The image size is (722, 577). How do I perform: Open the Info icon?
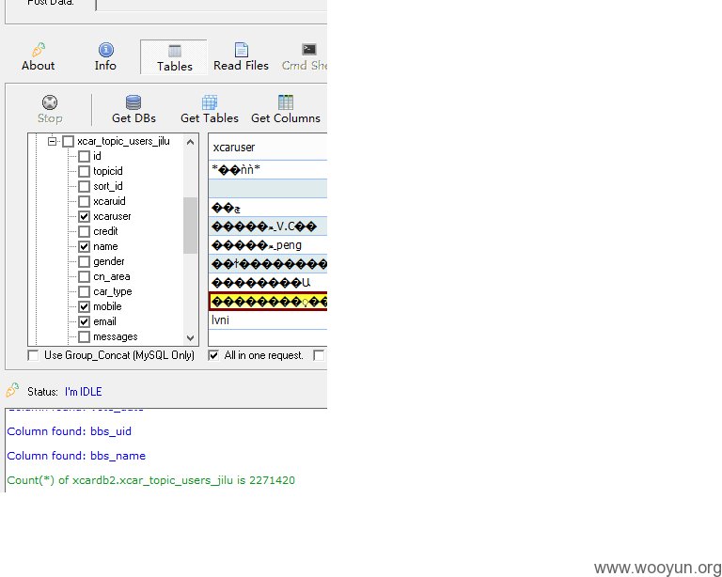tap(105, 50)
